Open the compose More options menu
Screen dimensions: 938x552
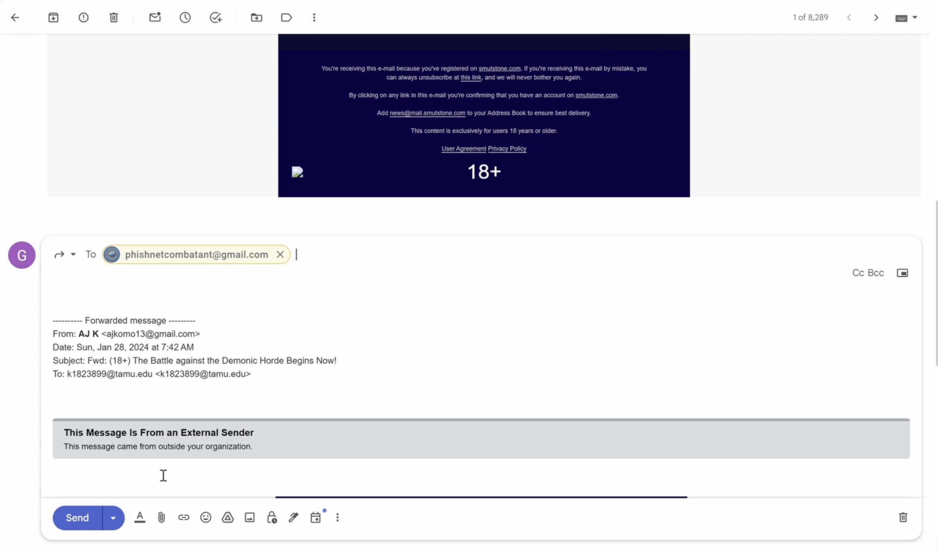coord(338,518)
